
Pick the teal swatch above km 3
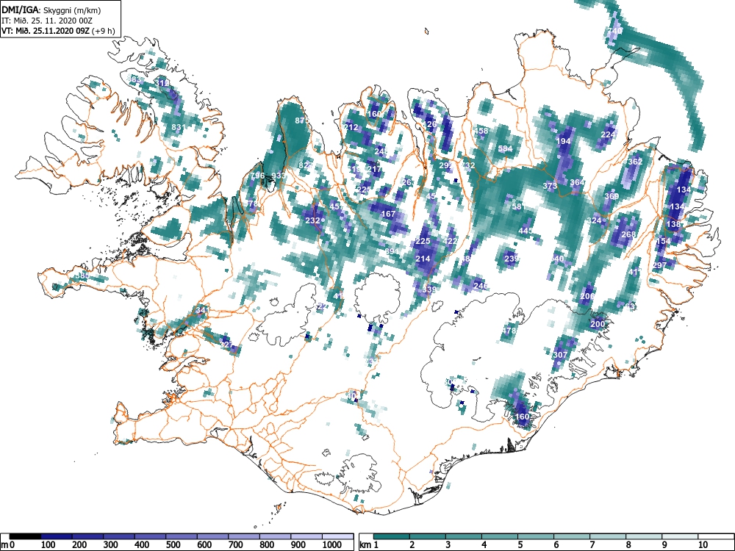tap(464, 536)
